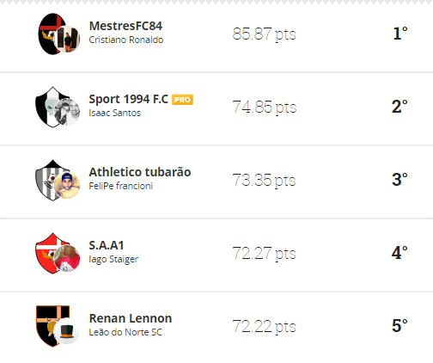Open Iago Staiger's profile photo

click(x=67, y=258)
